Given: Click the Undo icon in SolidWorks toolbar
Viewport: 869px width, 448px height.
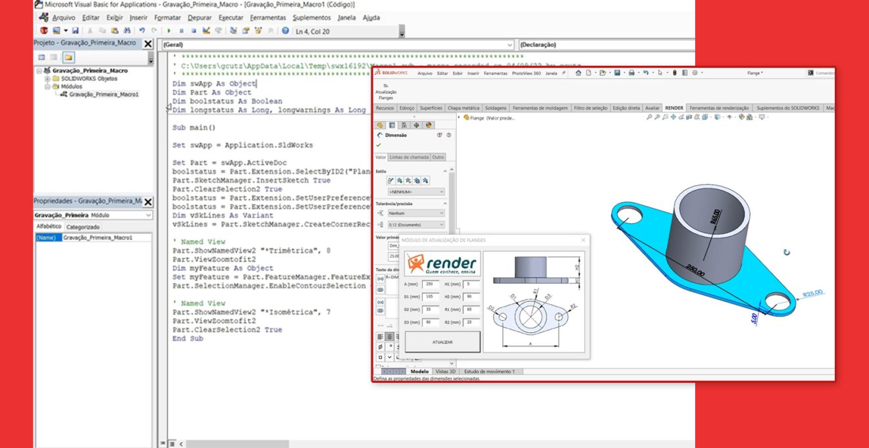Looking at the screenshot, I should coord(646,73).
